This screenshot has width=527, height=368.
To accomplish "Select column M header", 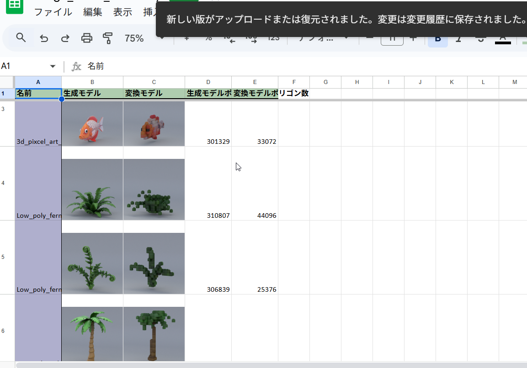I will pyautogui.click(x=513, y=82).
